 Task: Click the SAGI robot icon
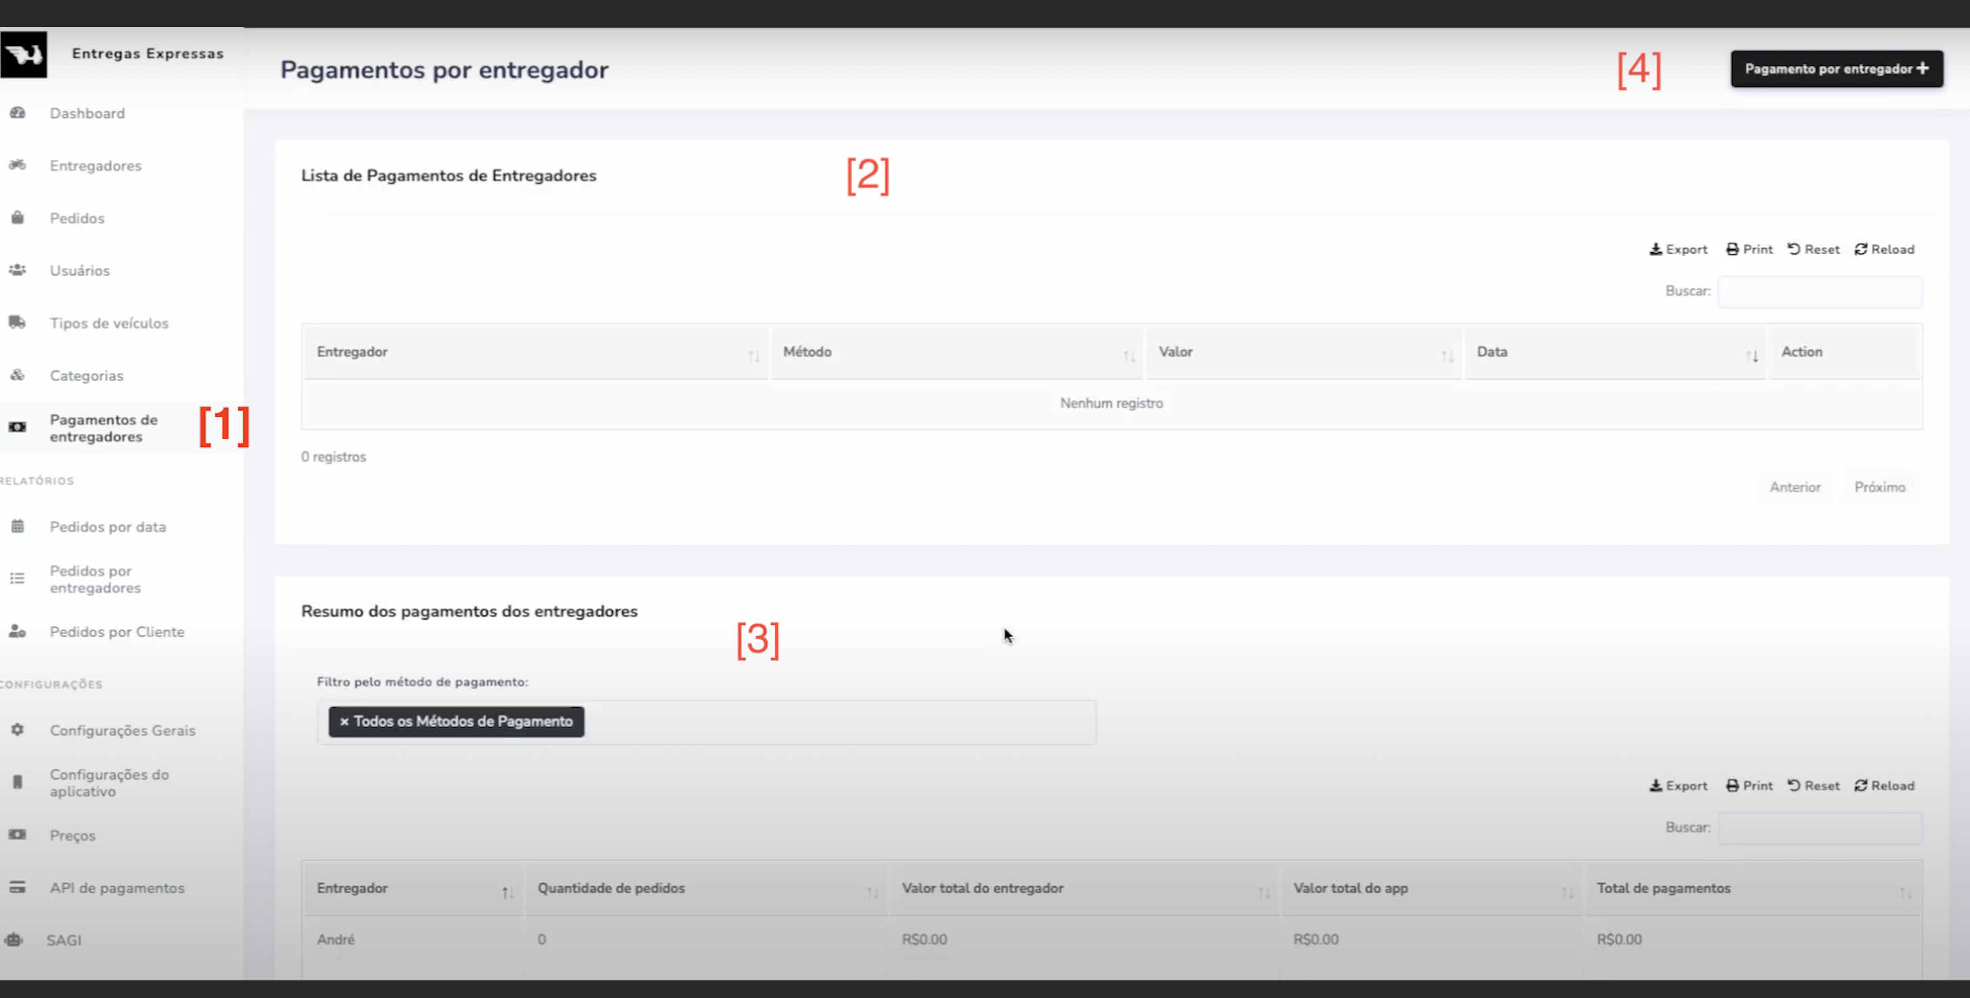pos(14,940)
